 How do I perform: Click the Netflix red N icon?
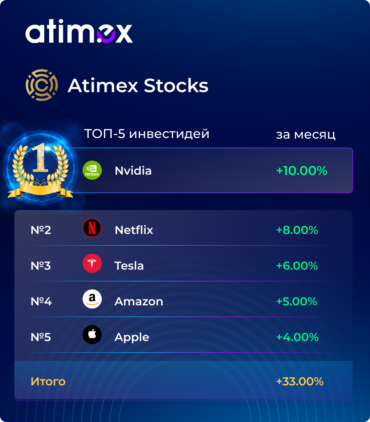click(x=92, y=228)
